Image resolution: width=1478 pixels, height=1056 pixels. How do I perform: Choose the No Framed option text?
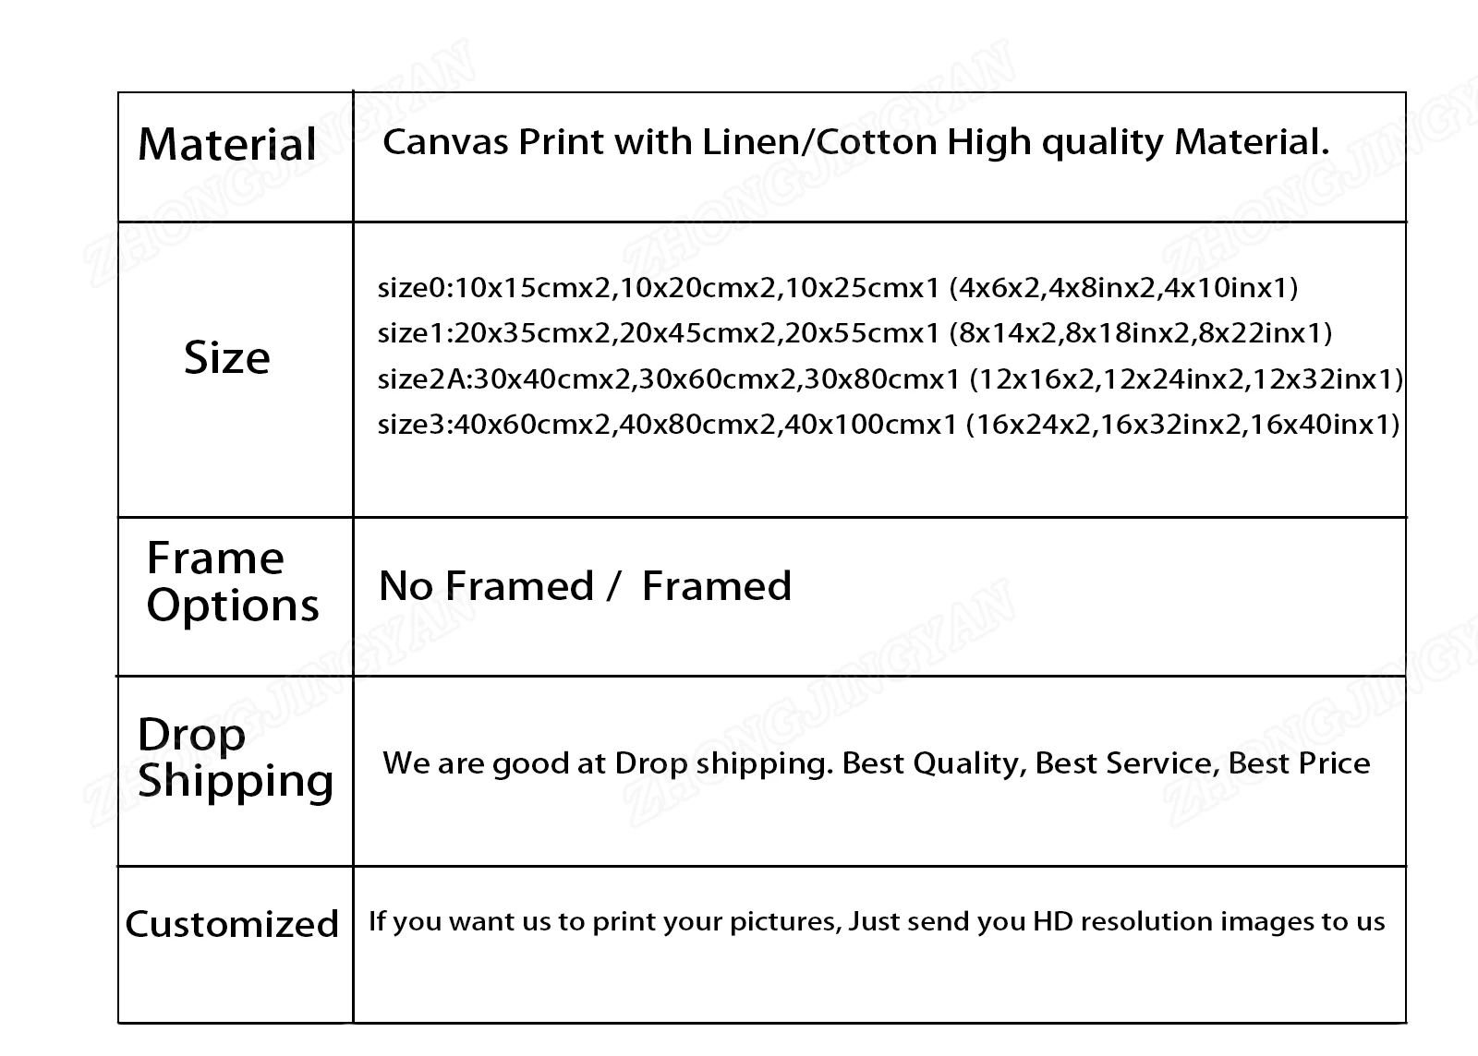[486, 586]
